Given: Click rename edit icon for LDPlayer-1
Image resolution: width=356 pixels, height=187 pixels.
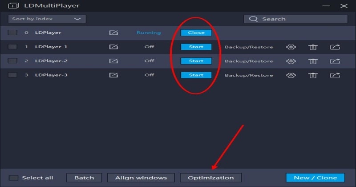Looking at the screenshot, I should 113,47.
